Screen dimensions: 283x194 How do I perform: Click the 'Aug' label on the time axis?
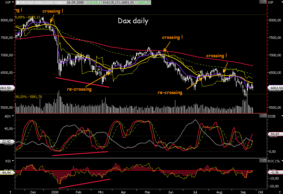tap(219, 192)
